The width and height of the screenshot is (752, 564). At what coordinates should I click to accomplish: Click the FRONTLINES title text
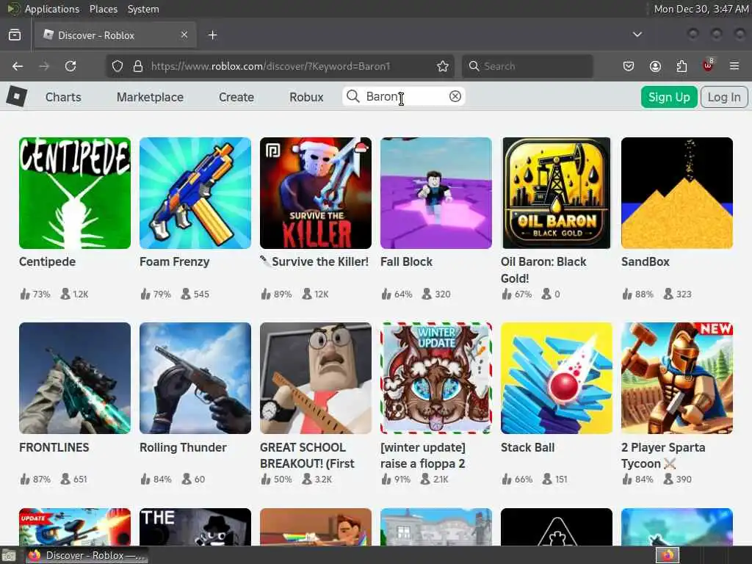click(x=54, y=447)
